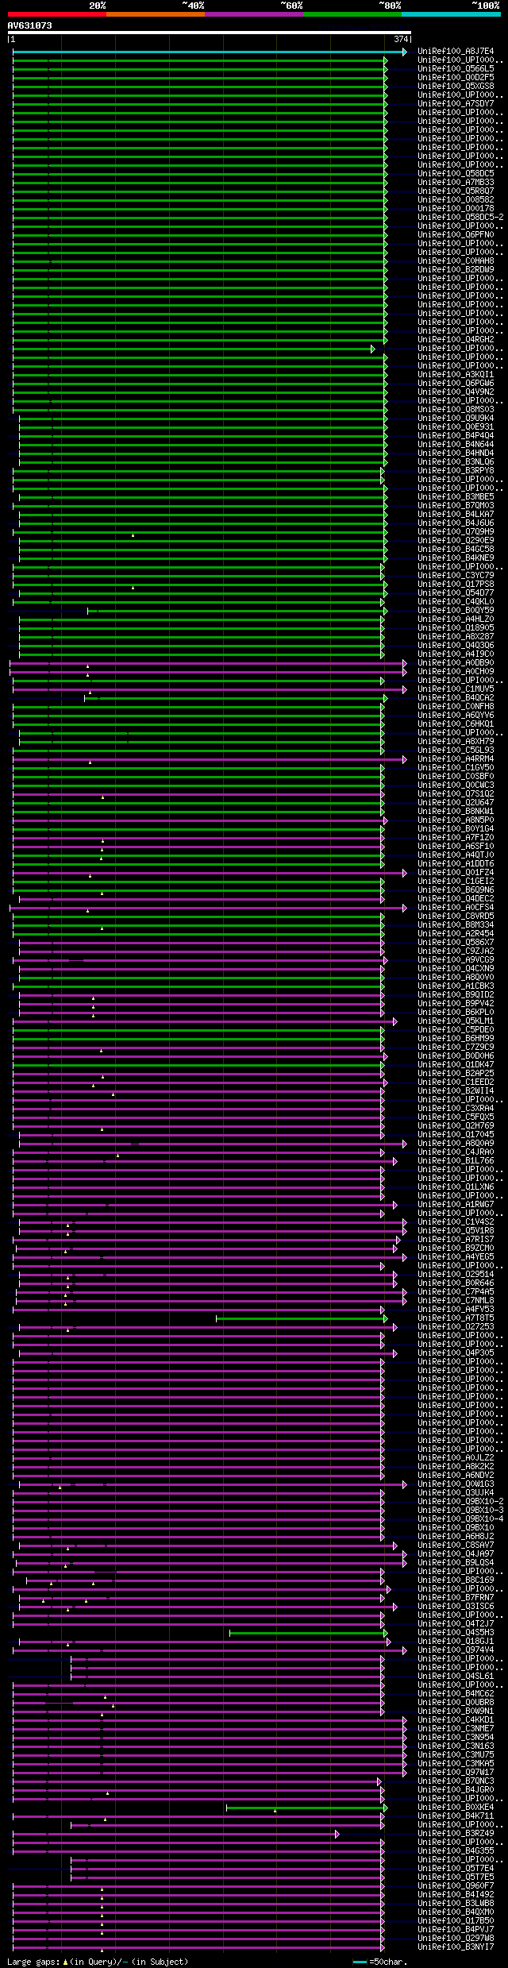Image resolution: width=508 pixels, height=1968 pixels.
Task: Open hit UniRef100_A8J7E4
Action: [x=456, y=52]
